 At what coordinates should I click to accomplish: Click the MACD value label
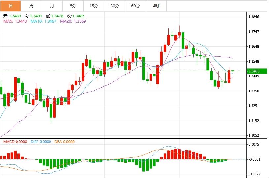click(x=15, y=142)
